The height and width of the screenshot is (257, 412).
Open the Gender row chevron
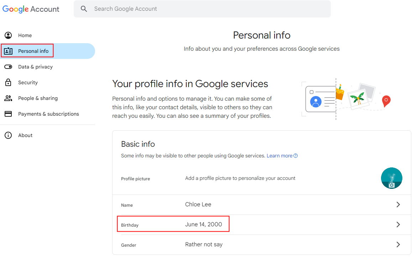coord(398,245)
